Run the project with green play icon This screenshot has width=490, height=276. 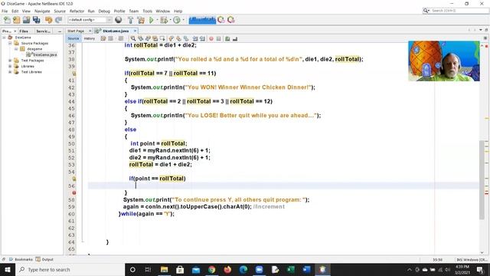(x=152, y=20)
